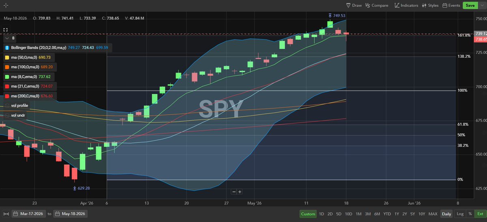This screenshot has height=222, width=487.
Task: Select the YTD time range
Action: (x=387, y=214)
